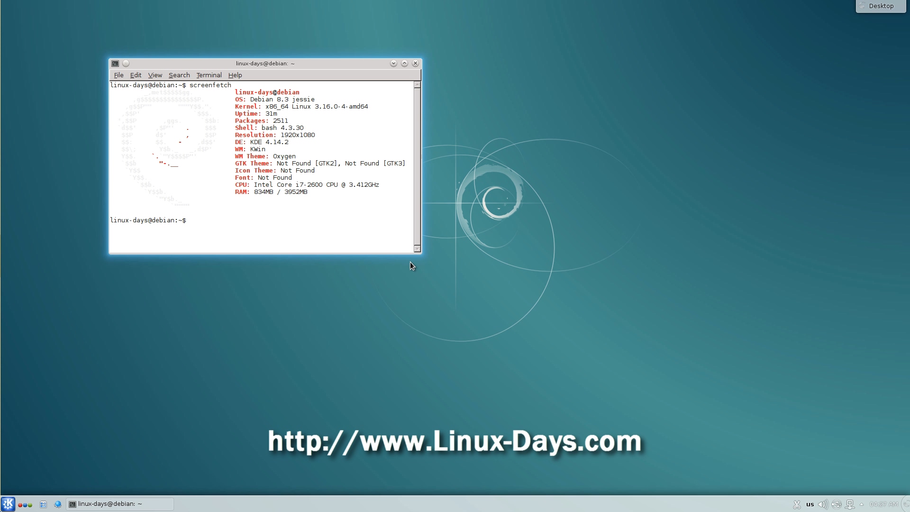Click the terminal vertical scrollbar track
This screenshot has width=910, height=512.
pos(417,167)
